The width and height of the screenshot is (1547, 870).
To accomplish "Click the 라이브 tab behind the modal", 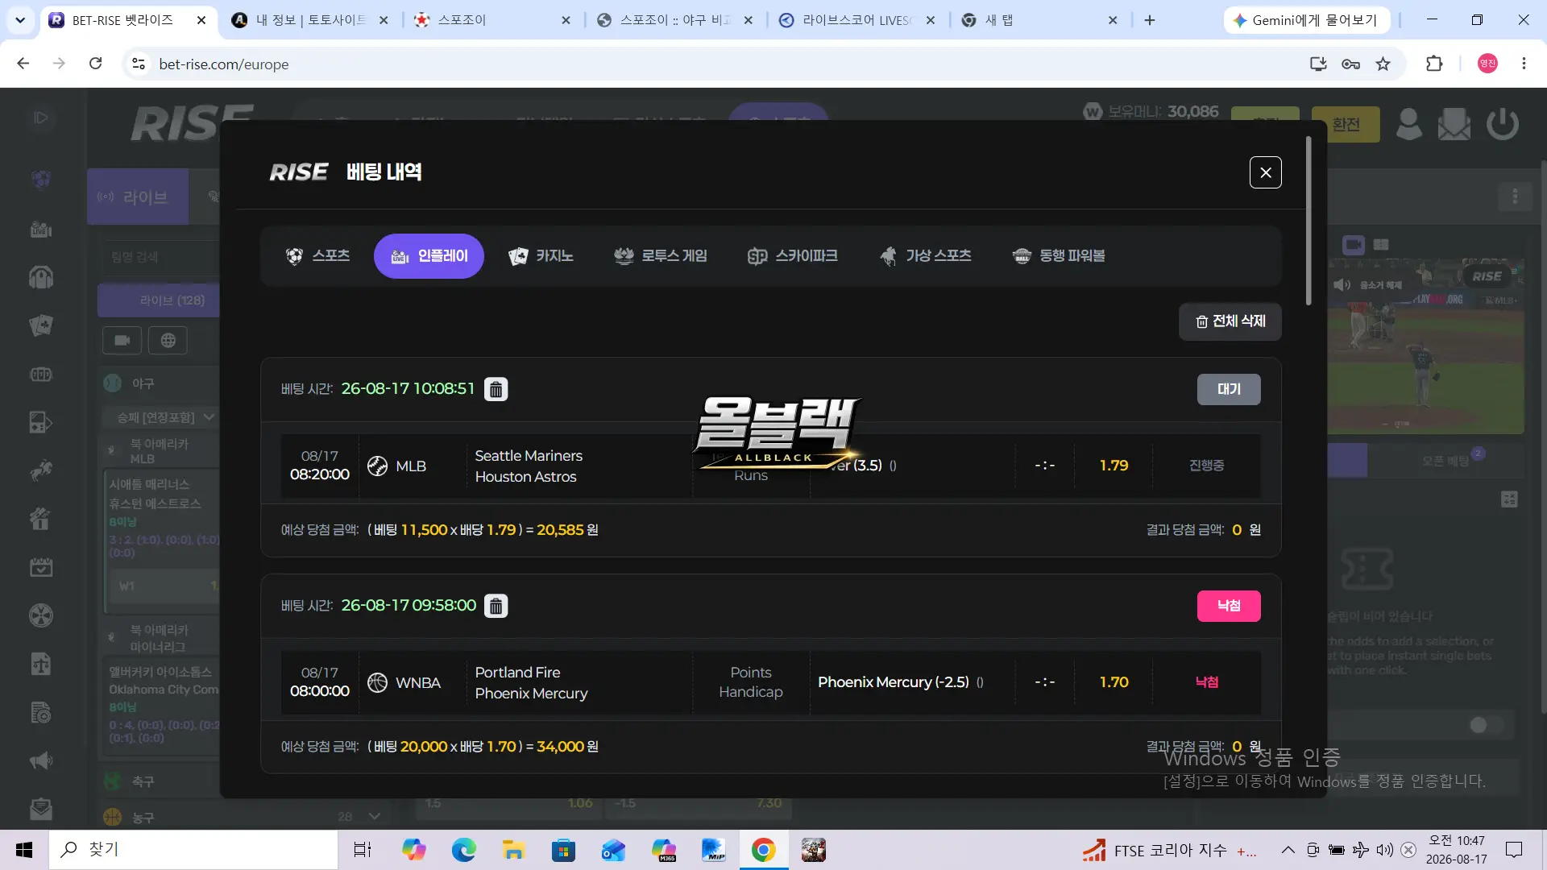I will click(x=138, y=197).
